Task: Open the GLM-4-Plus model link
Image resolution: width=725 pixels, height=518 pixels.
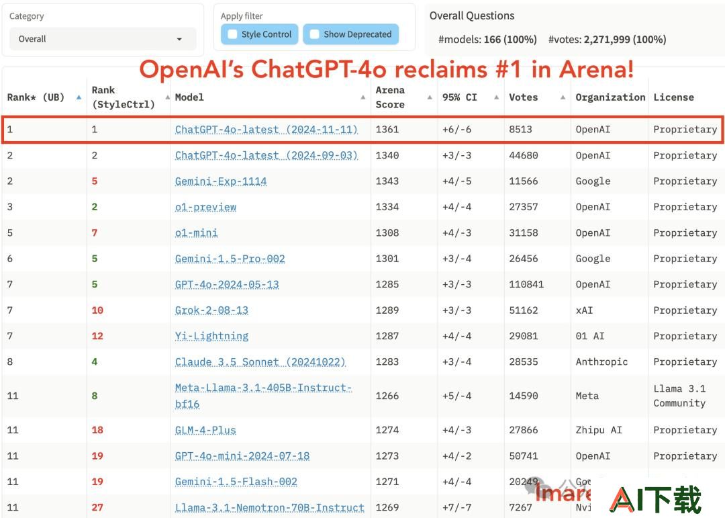Action: click(206, 430)
